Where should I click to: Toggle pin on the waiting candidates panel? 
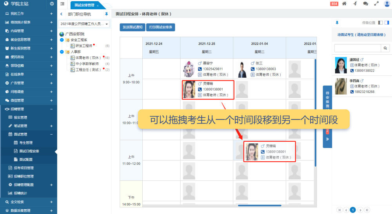pyautogui.click(x=337, y=23)
